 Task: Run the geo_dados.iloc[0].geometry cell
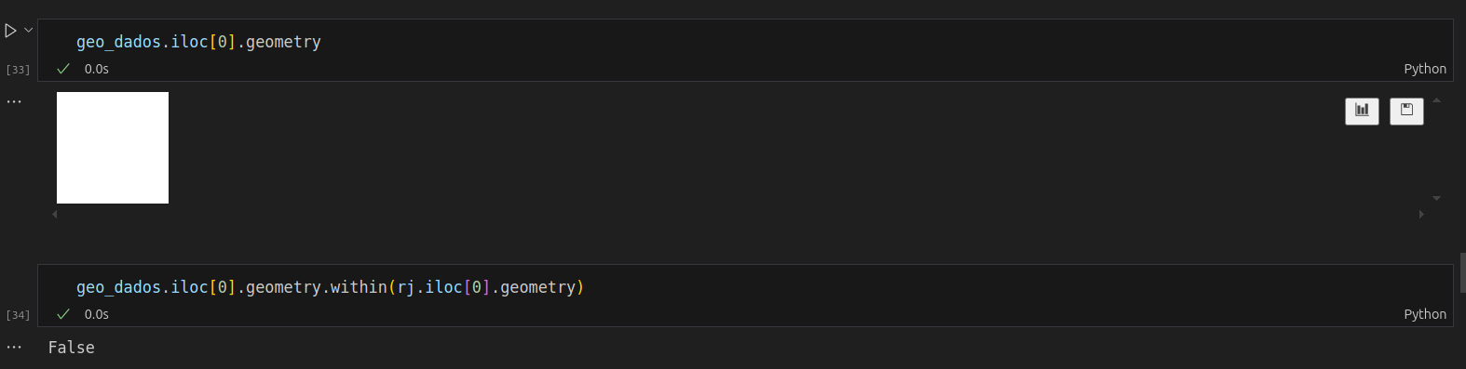pyautogui.click(x=10, y=31)
